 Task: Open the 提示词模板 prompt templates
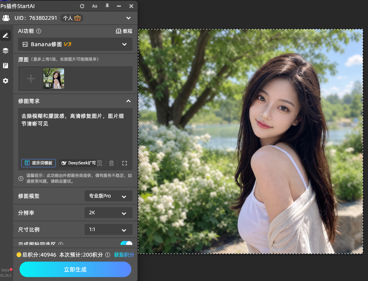click(x=39, y=163)
